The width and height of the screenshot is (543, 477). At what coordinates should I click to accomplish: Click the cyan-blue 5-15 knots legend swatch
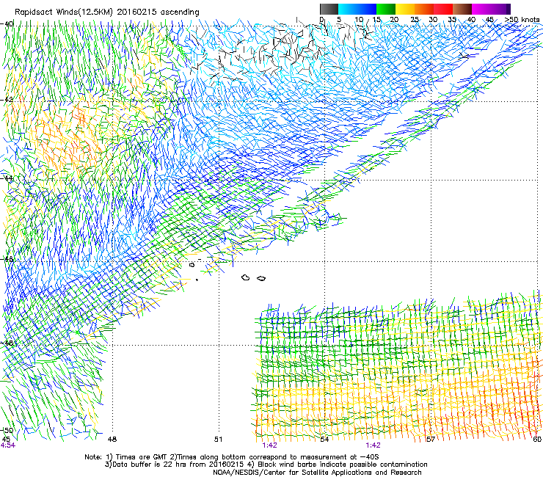[357, 9]
